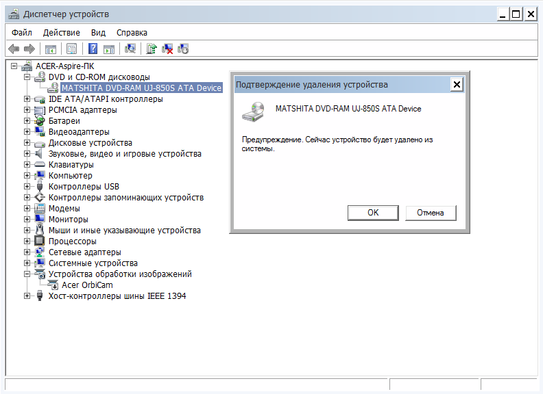This screenshot has width=543, height=394.
Task: Collapse the ACER-Aspire-ПК root node
Action: coord(14,66)
